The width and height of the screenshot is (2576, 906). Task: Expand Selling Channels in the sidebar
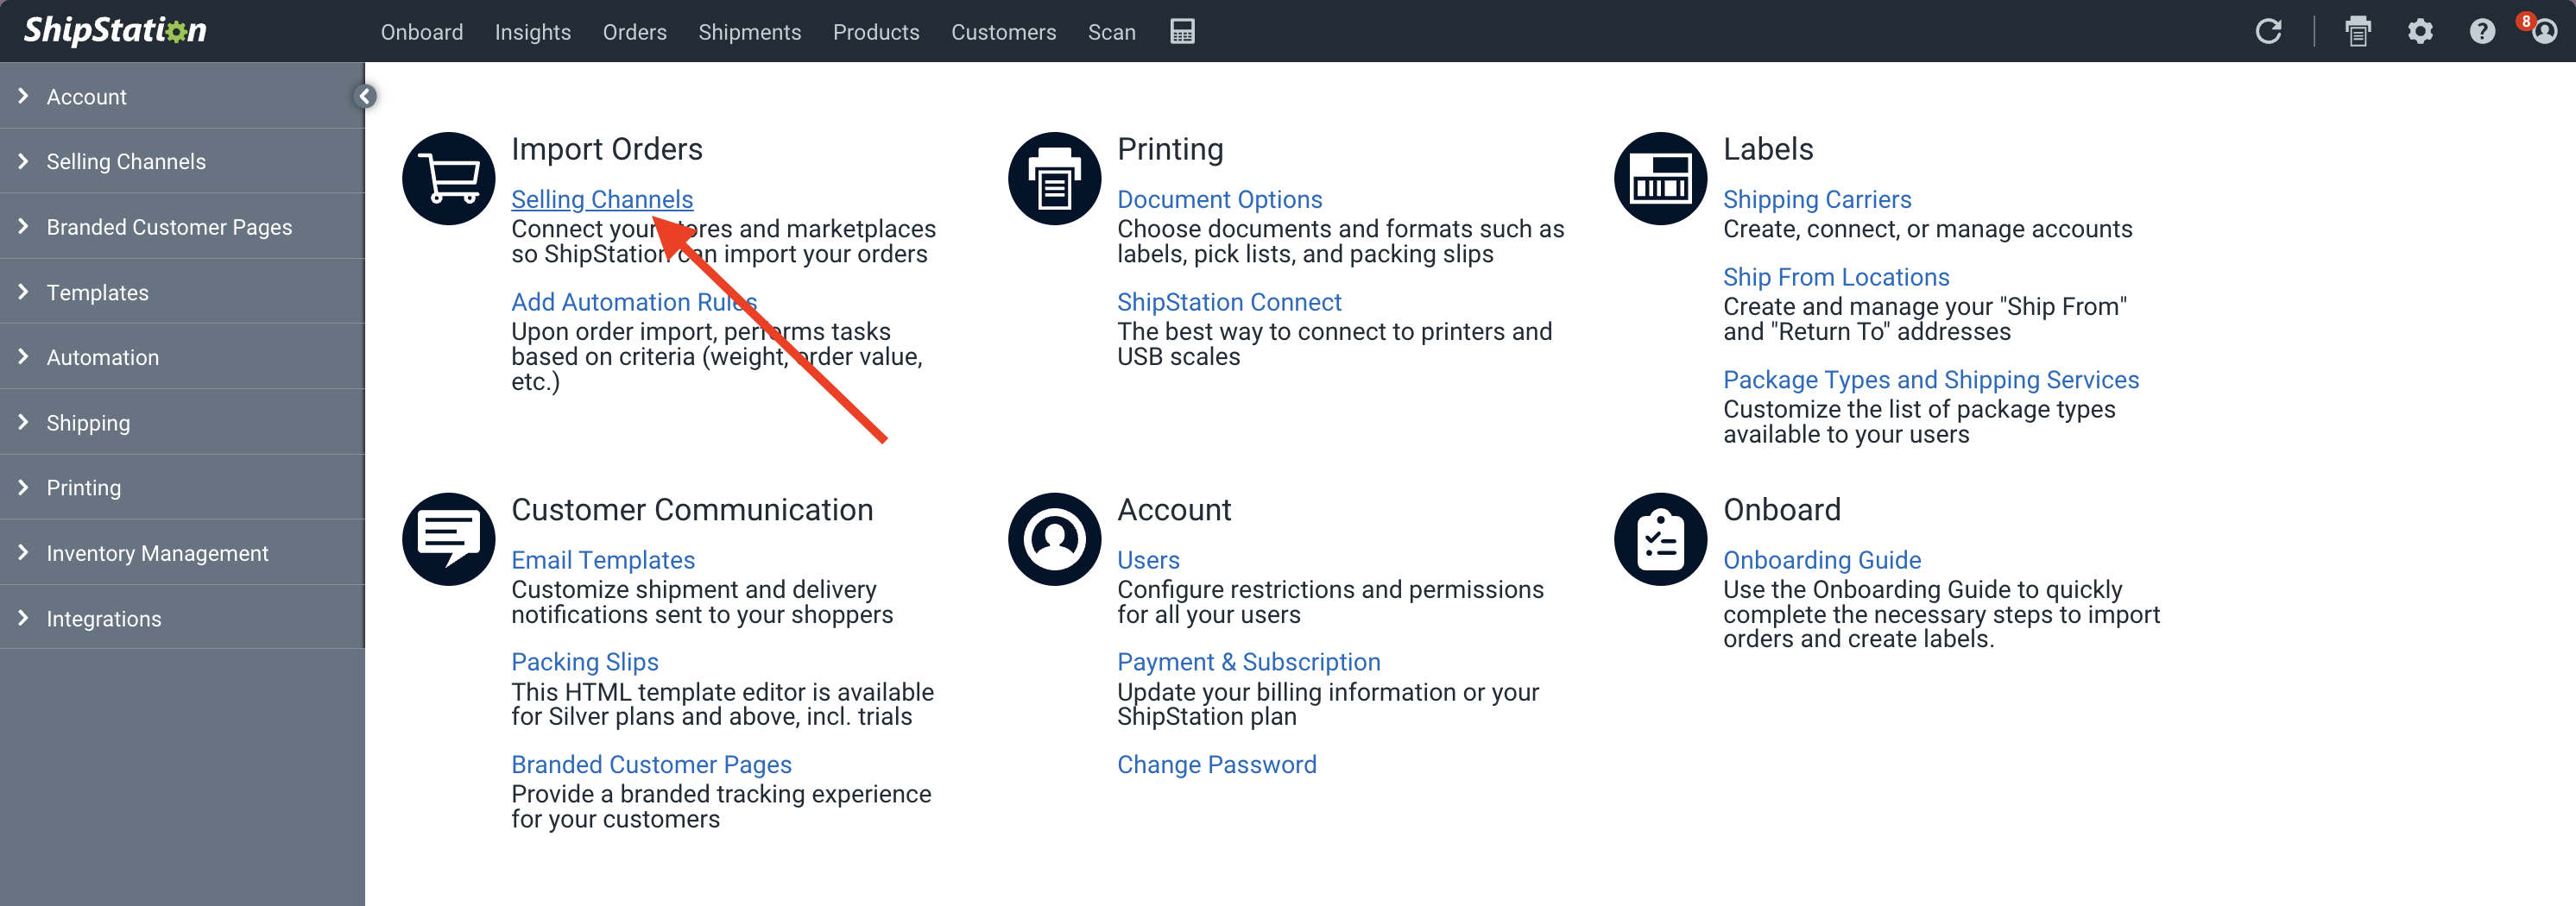coord(182,161)
